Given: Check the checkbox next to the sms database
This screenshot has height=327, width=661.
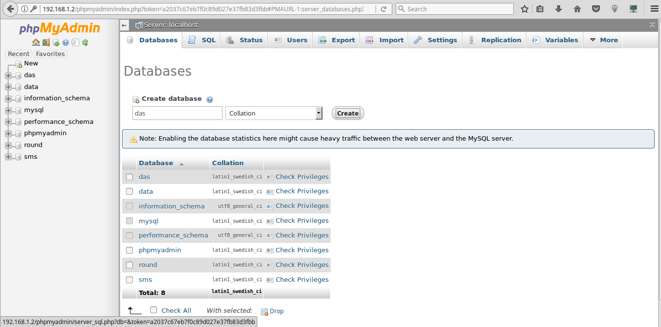Looking at the screenshot, I should pos(129,280).
